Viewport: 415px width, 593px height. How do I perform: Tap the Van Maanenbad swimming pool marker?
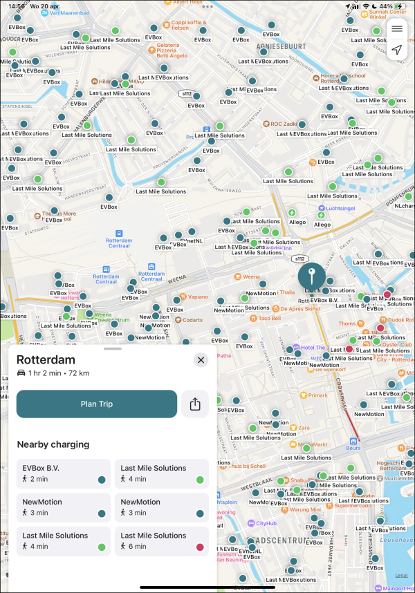click(45, 13)
